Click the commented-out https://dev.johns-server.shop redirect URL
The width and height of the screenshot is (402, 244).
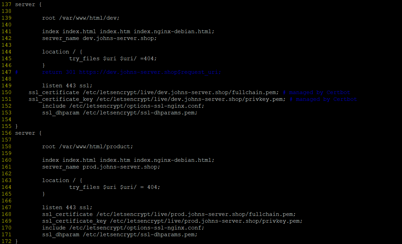(150, 72)
